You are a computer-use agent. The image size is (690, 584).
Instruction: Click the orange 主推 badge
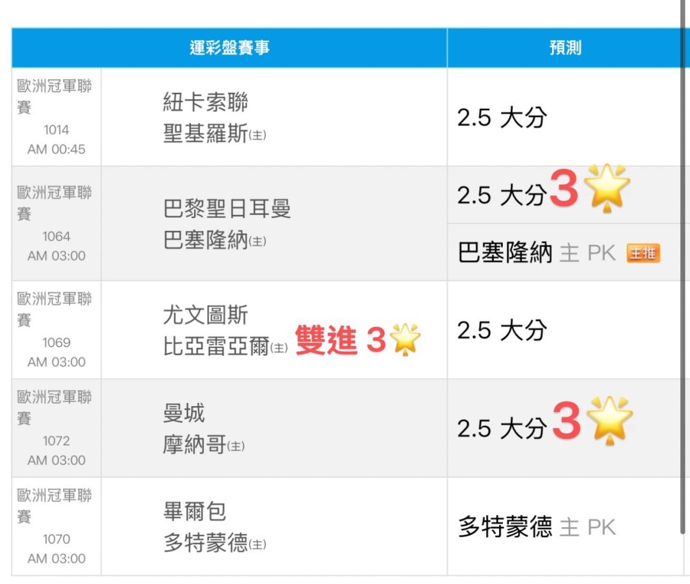click(643, 254)
